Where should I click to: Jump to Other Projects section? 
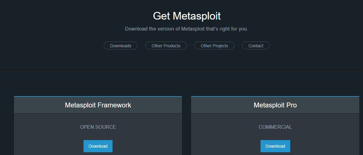pyautogui.click(x=214, y=45)
